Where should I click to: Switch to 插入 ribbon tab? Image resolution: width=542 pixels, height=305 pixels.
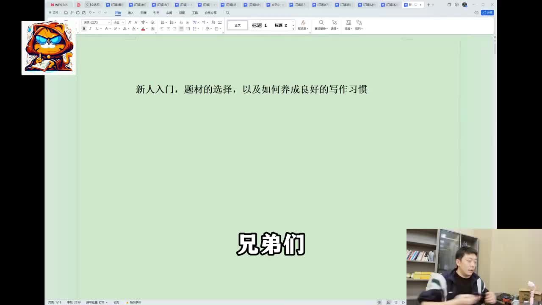click(130, 13)
